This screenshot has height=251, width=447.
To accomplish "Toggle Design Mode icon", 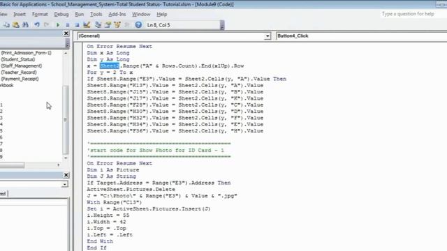I will pyautogui.click(x=87, y=25).
